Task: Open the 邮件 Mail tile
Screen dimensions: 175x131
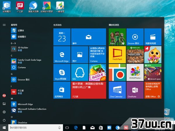Action: tap(89, 37)
